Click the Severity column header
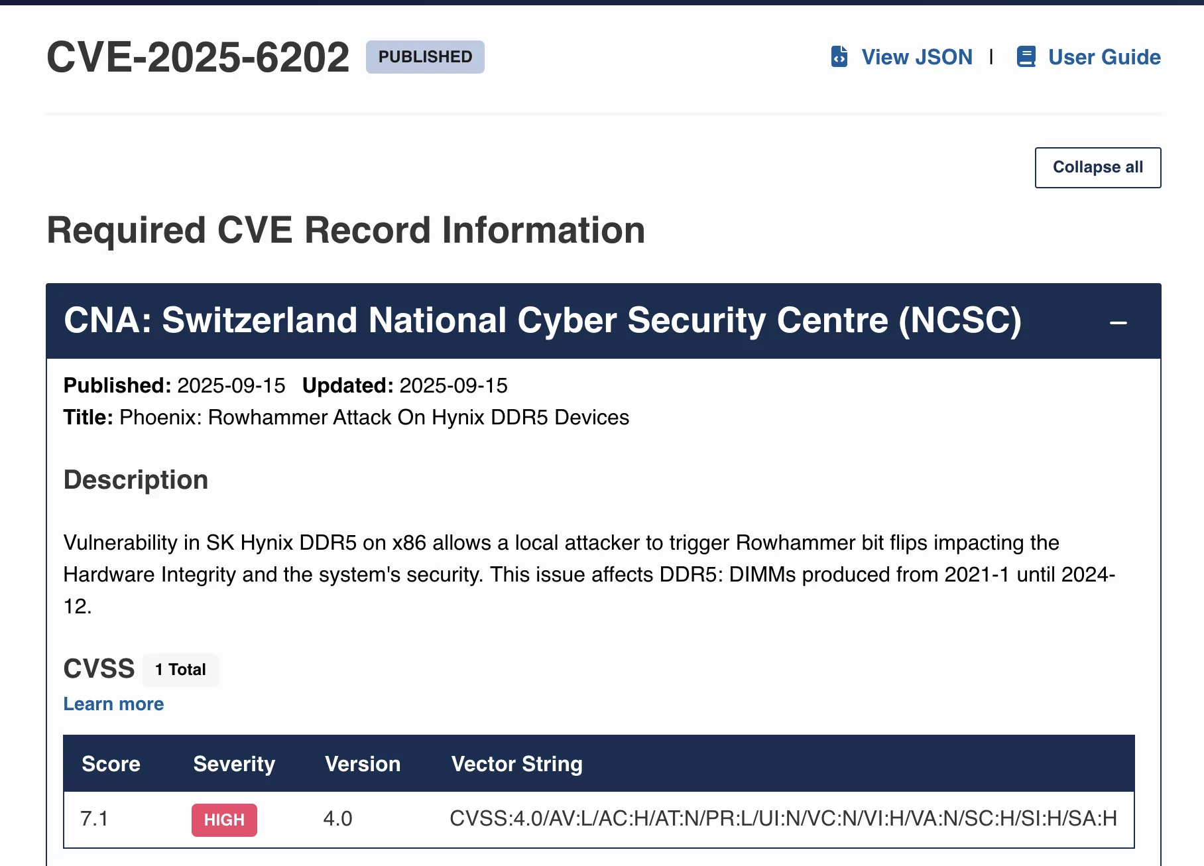Screen dimensions: 1204x866 click(234, 764)
